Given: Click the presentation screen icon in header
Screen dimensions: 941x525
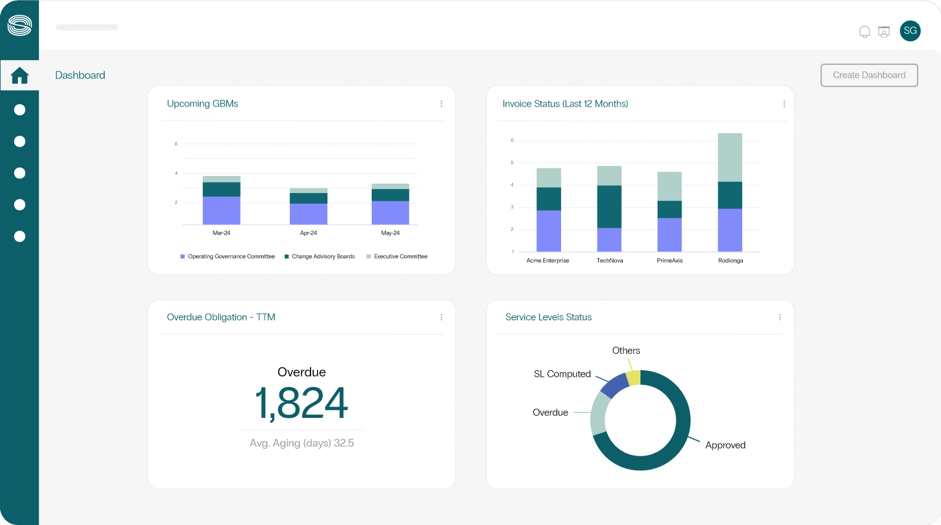Looking at the screenshot, I should coord(883,32).
